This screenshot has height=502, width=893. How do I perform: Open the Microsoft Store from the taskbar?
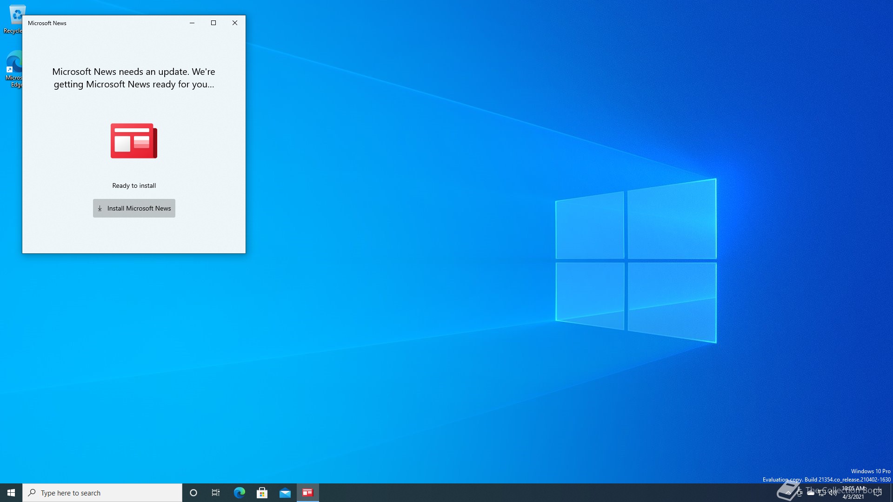click(x=262, y=492)
